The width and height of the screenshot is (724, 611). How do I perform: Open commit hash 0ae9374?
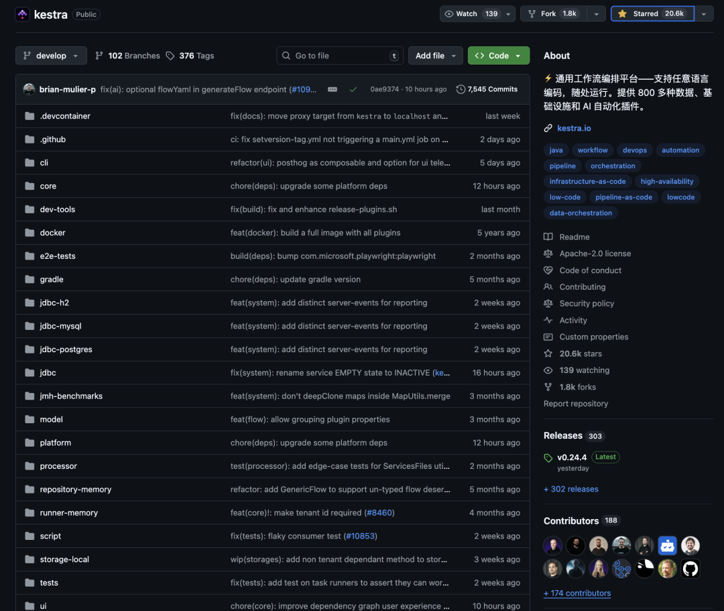[x=384, y=90]
